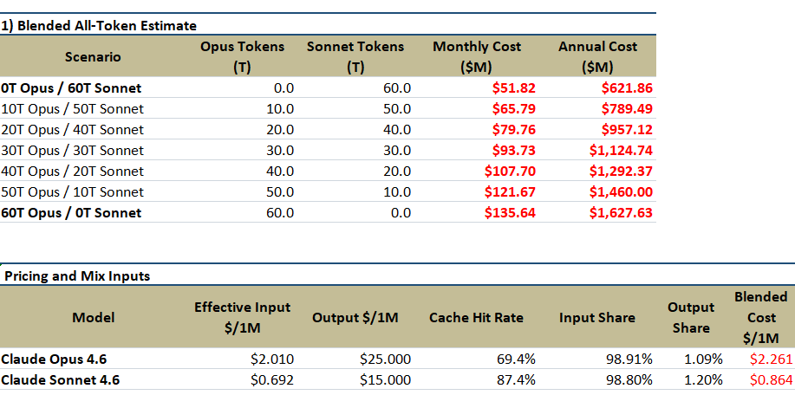The height and width of the screenshot is (408, 795).
Task: Select the $1,292.37 annual cost cell
Action: pos(621,171)
